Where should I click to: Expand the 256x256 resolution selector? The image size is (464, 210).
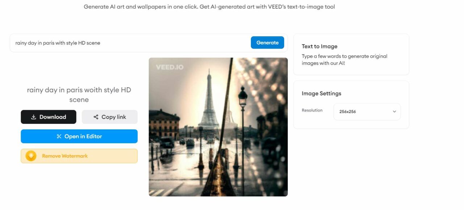pos(366,112)
